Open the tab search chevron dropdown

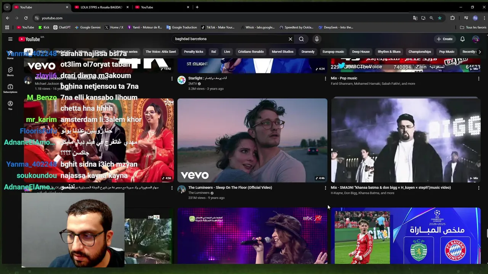(7, 7)
